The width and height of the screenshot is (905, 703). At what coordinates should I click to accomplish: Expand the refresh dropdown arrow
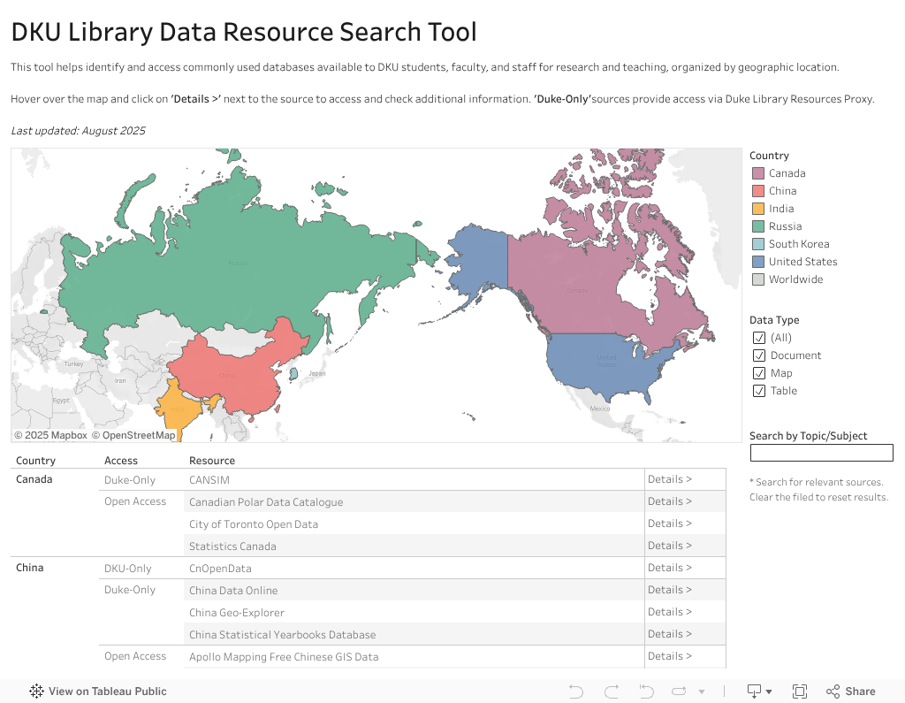tap(702, 692)
